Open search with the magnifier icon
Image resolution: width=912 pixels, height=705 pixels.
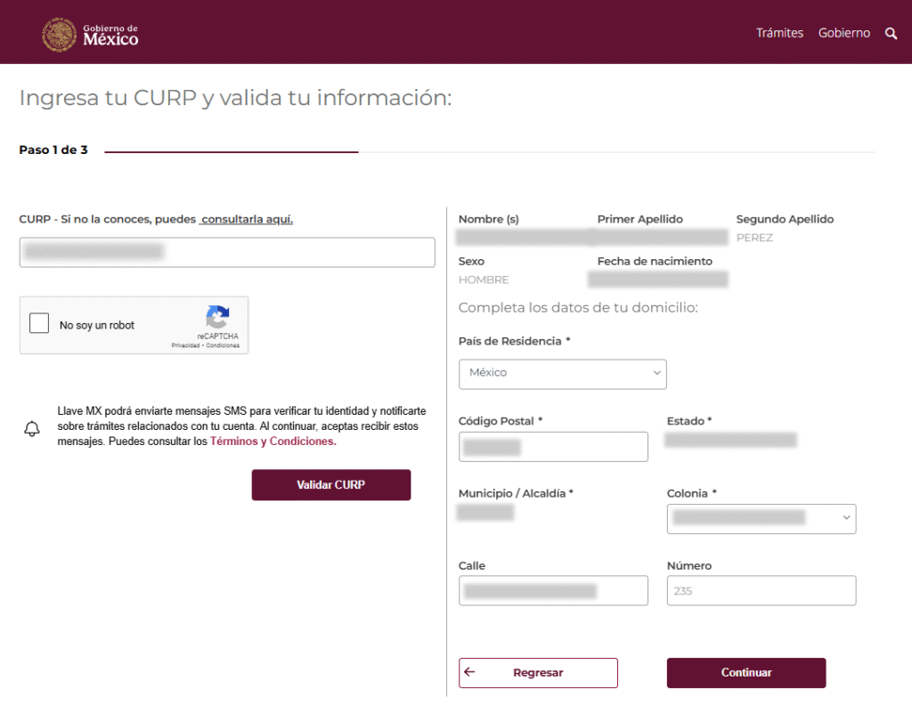pyautogui.click(x=891, y=34)
